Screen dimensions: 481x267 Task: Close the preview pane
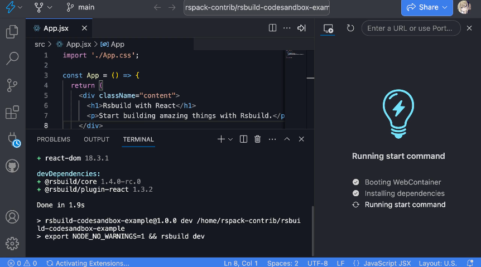tap(469, 28)
